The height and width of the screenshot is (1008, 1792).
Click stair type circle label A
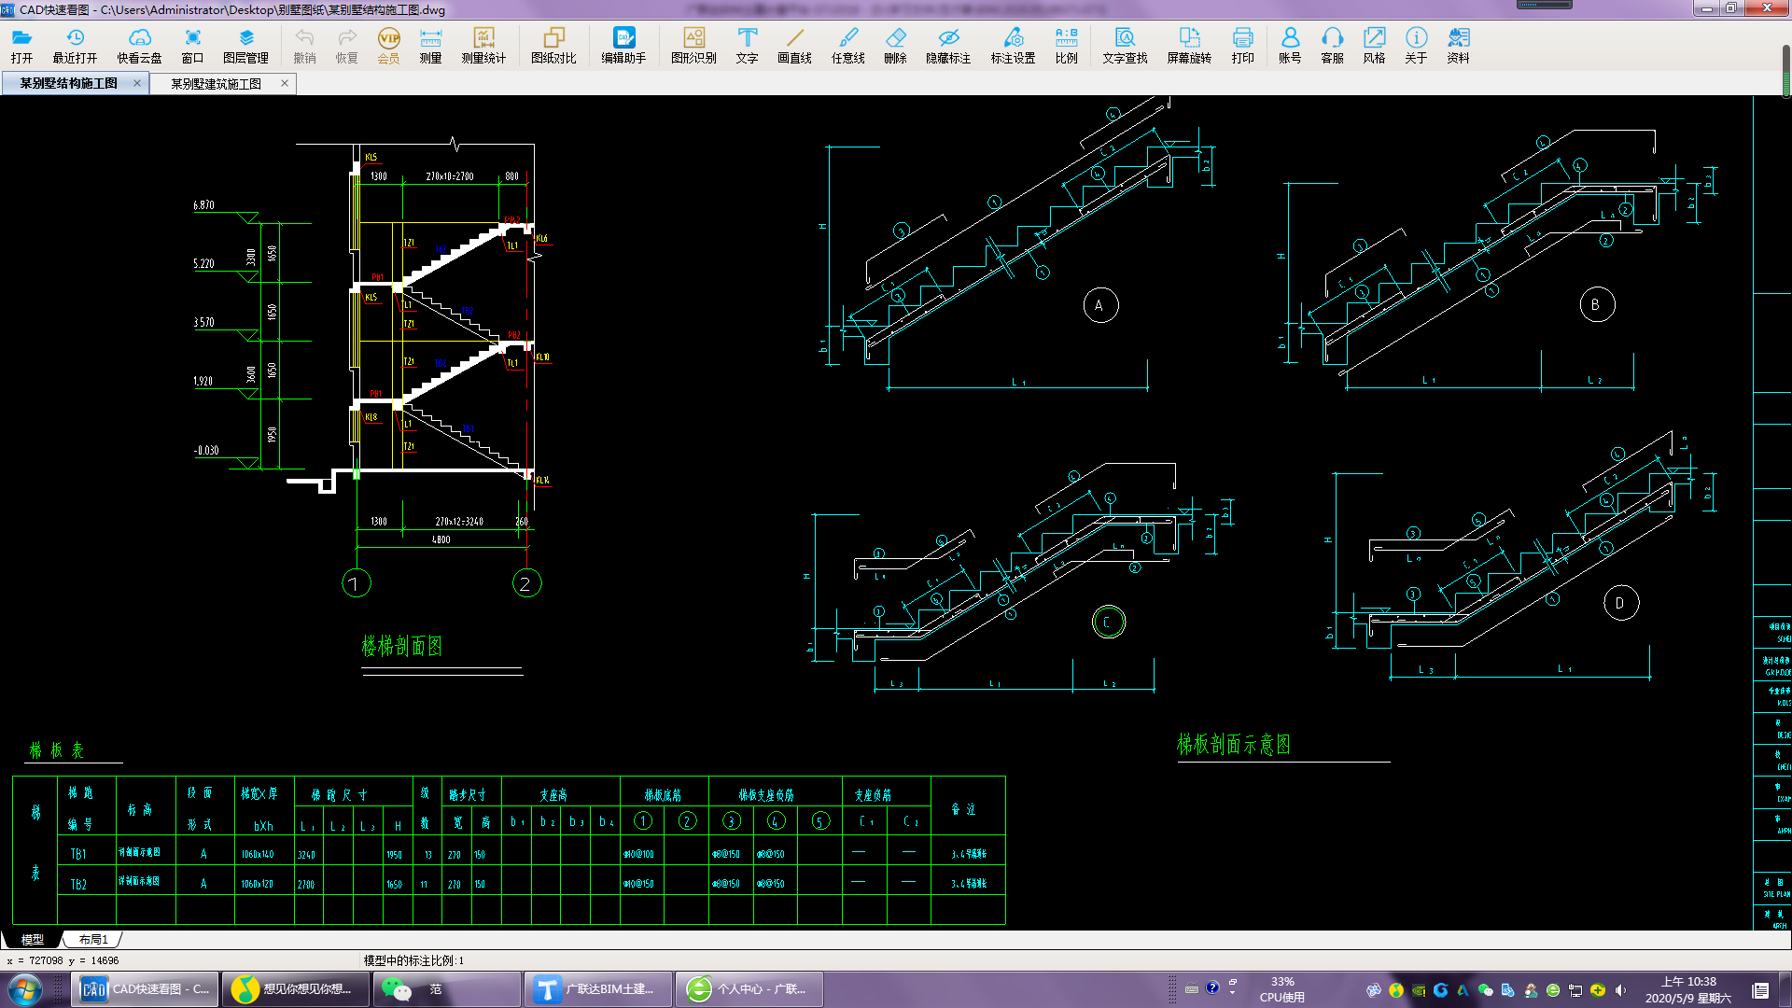(x=1100, y=305)
